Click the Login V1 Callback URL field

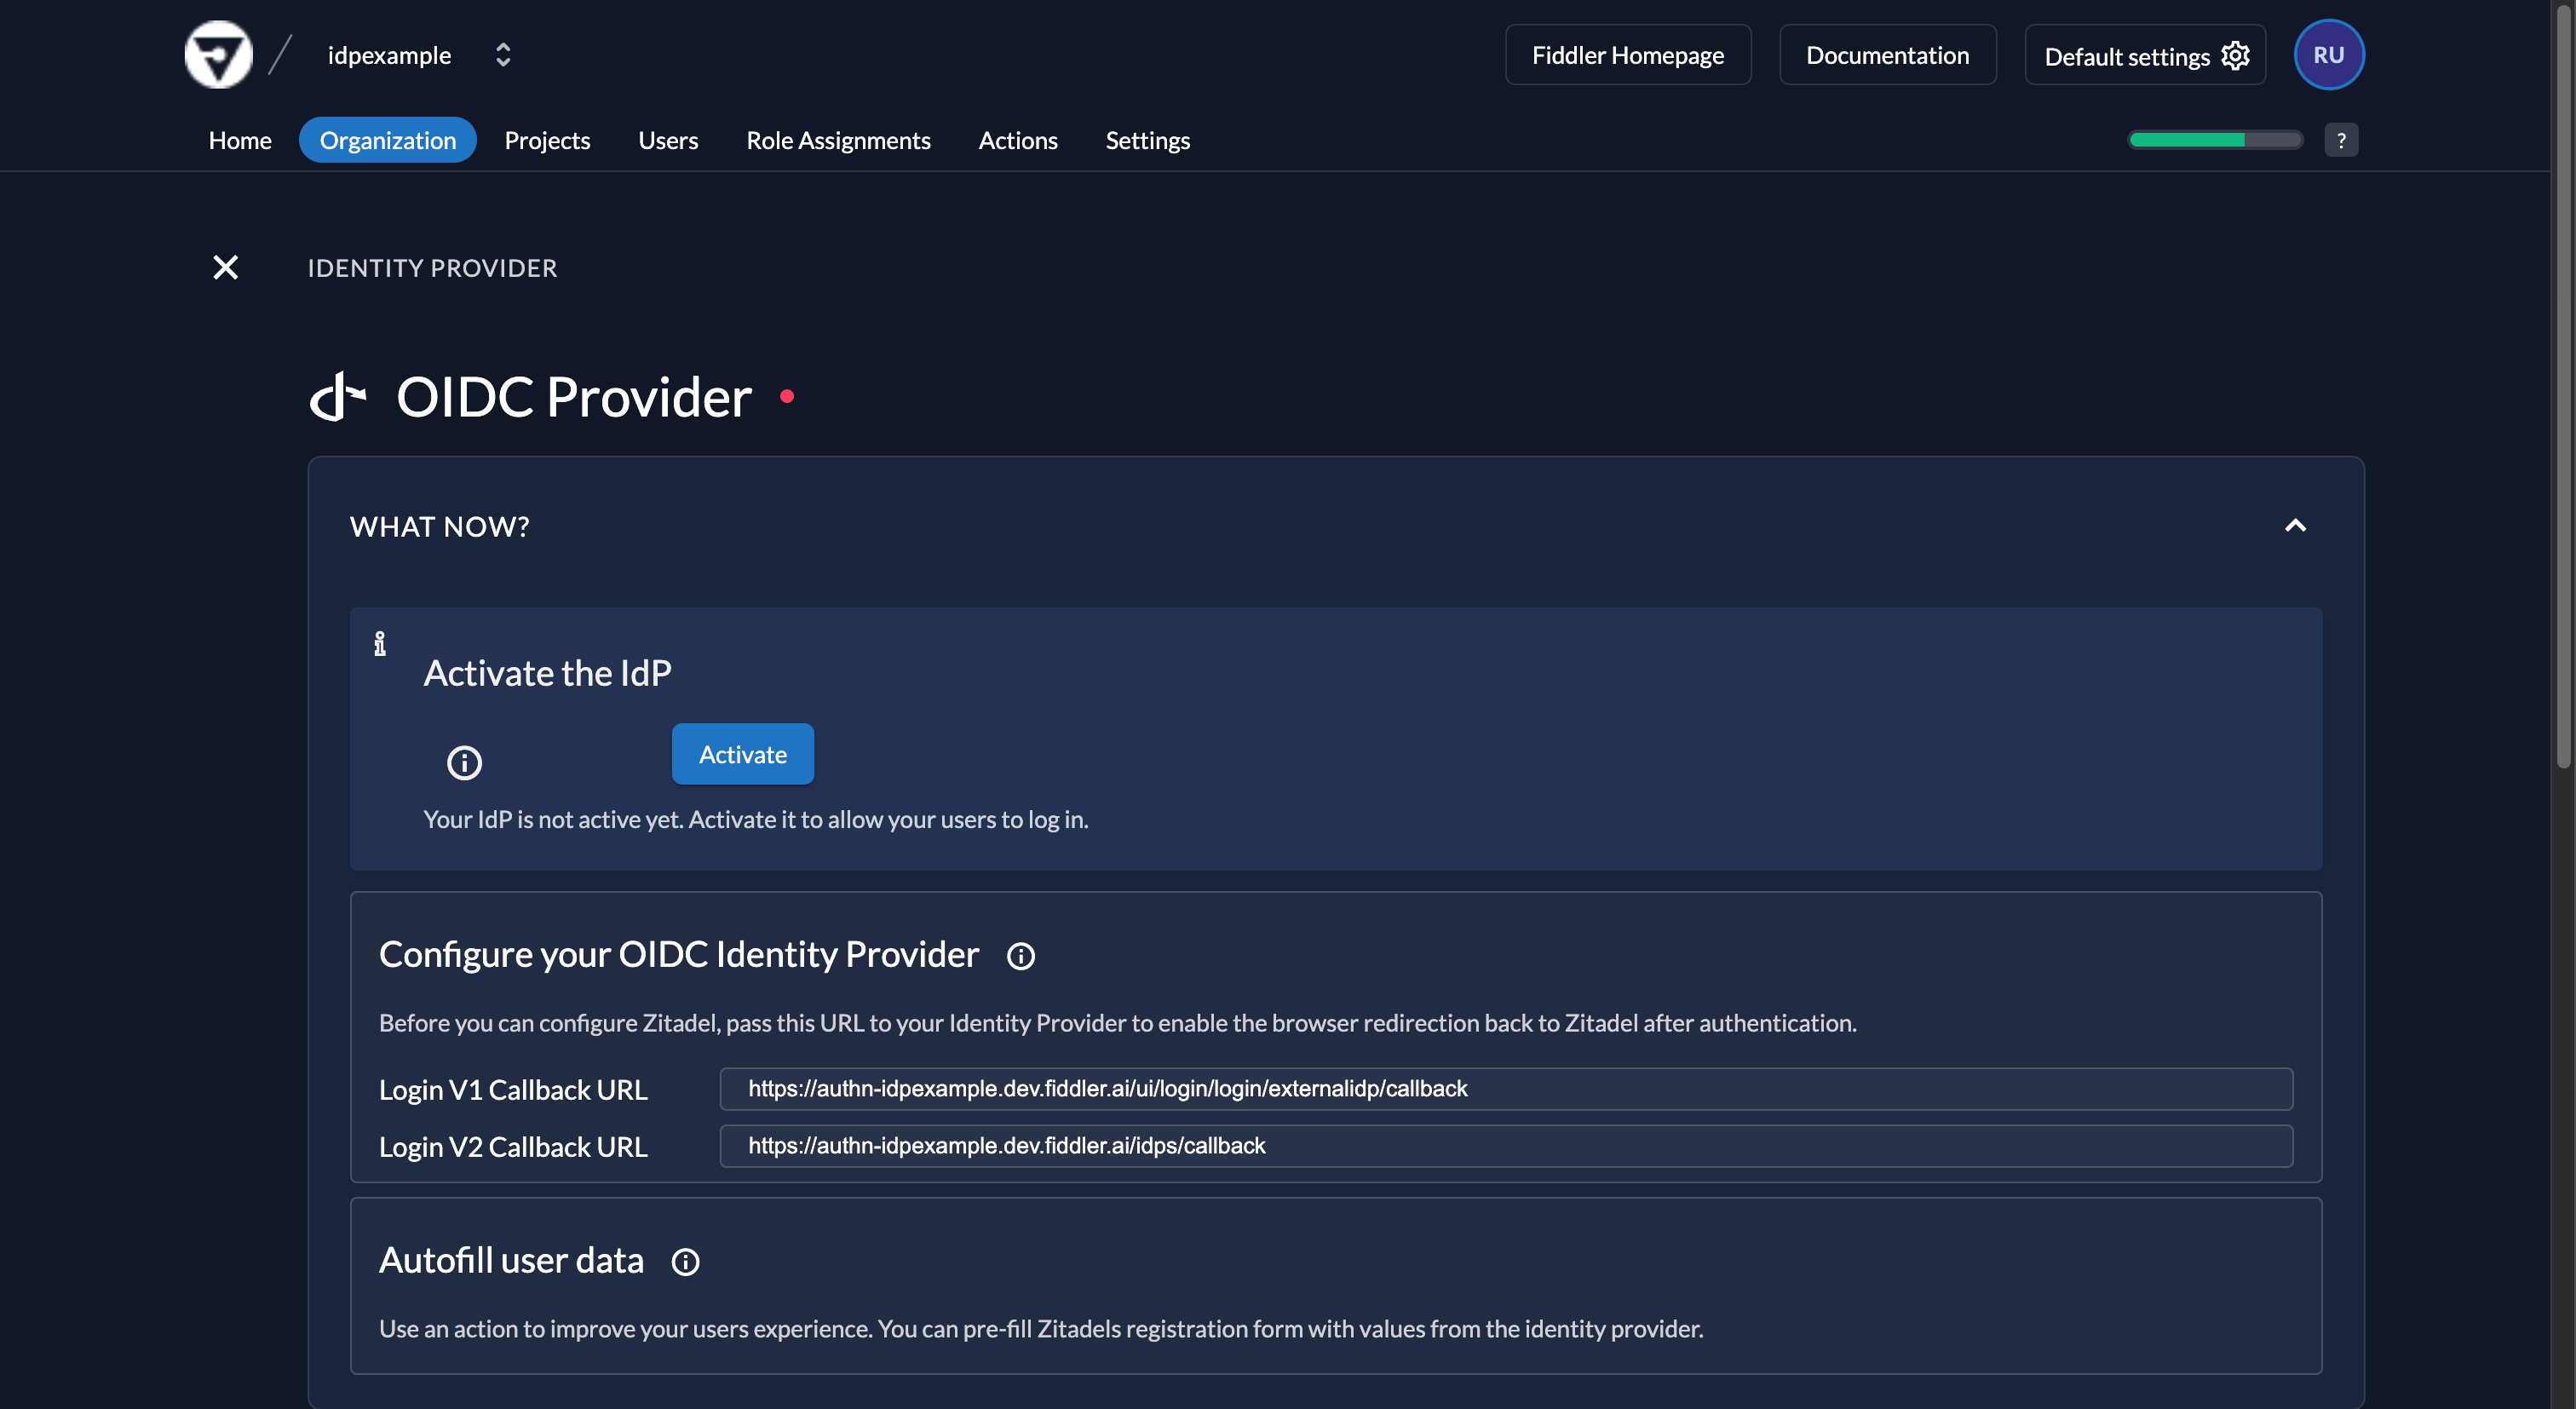pyautogui.click(x=1505, y=1088)
